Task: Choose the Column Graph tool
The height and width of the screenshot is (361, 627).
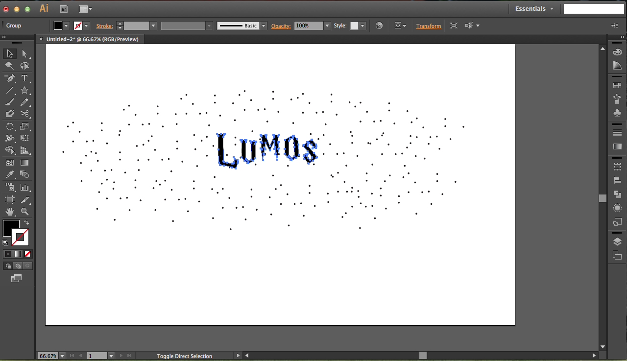Action: point(24,187)
